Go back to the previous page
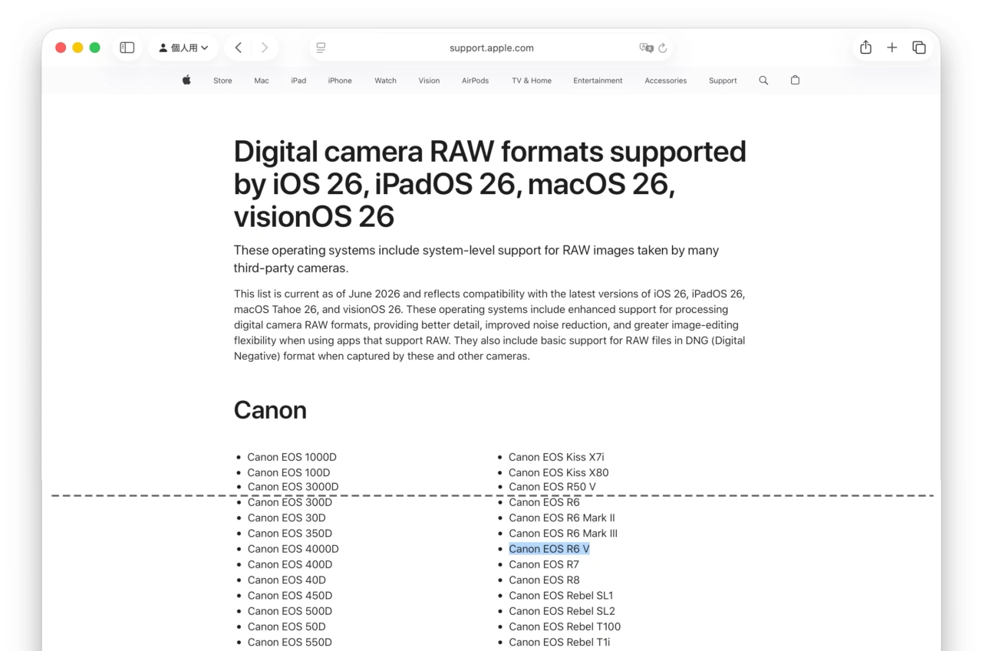 tap(239, 48)
